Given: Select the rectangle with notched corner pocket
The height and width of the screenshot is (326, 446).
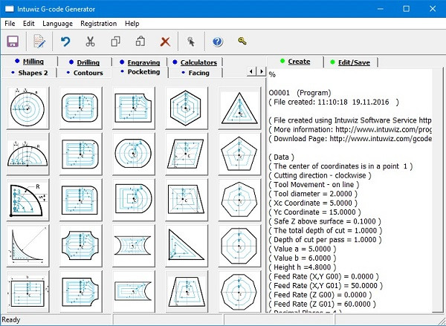Looking at the screenshot, I should coord(133,108).
